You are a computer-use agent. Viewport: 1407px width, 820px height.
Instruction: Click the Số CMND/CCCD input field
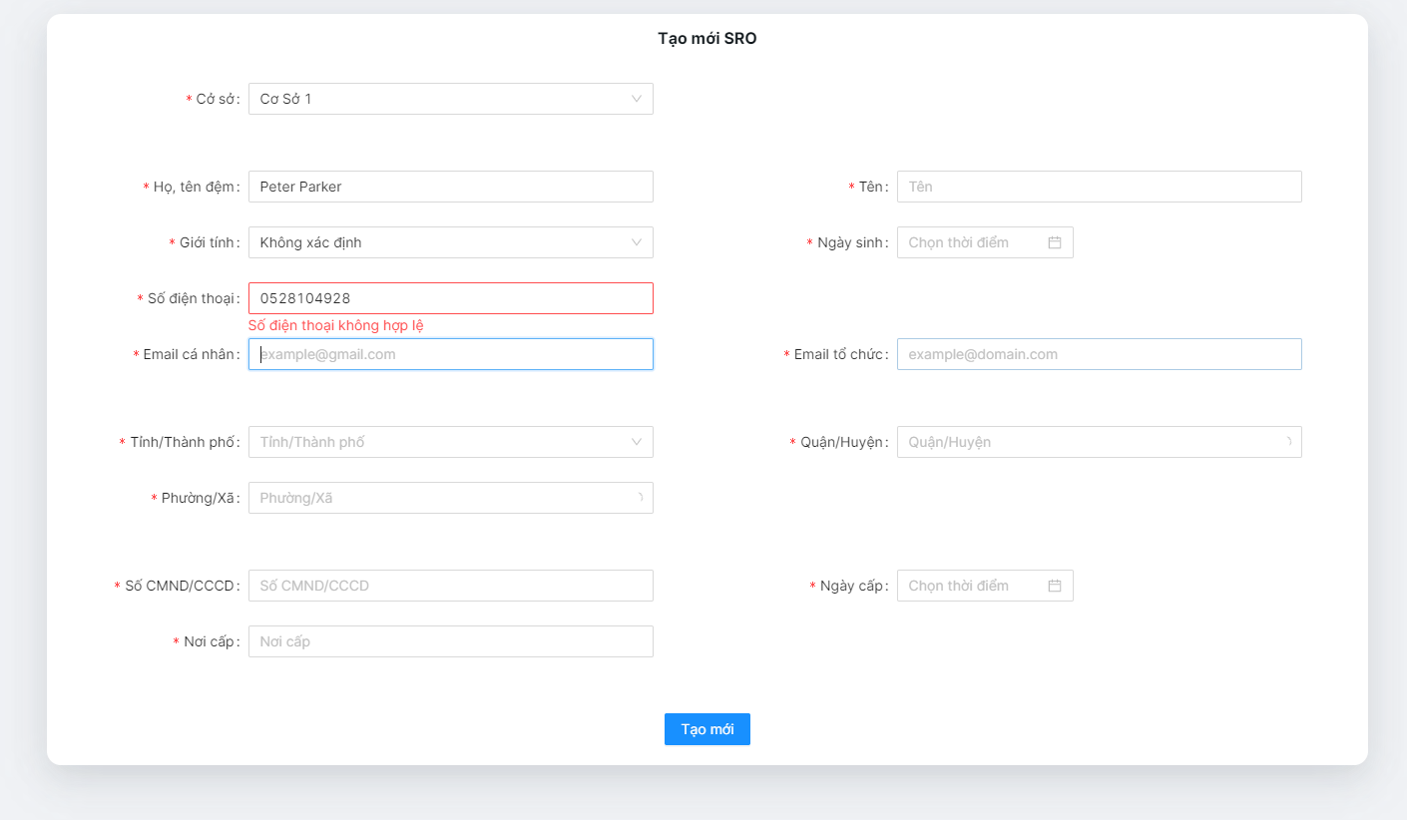tap(449, 585)
